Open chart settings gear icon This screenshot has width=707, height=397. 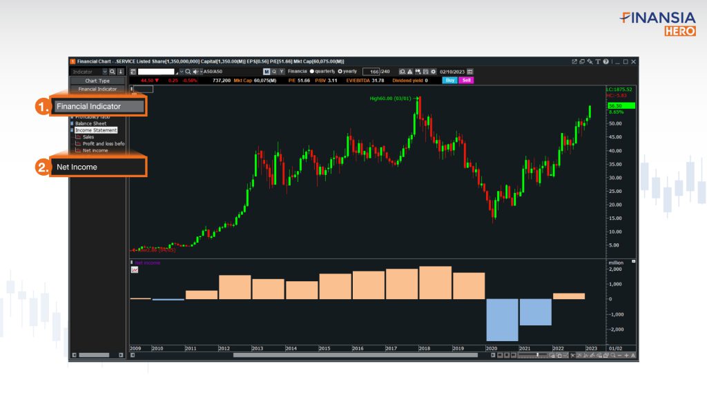434,72
